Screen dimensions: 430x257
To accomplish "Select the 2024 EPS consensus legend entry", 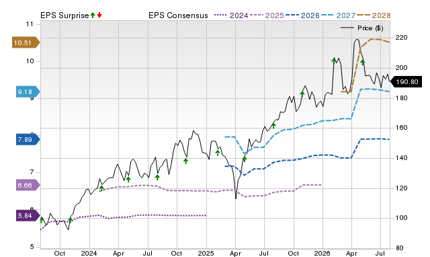I will pyautogui.click(x=231, y=15).
